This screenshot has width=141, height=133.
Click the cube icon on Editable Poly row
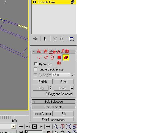[72, 2]
